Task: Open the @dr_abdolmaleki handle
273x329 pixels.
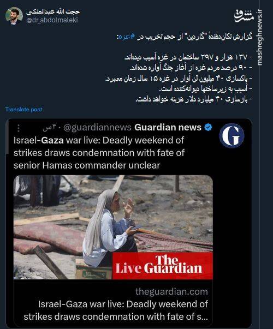Action: click(x=52, y=20)
